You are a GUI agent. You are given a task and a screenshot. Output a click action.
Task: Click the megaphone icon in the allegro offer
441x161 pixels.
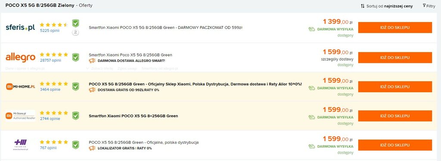coord(92,61)
